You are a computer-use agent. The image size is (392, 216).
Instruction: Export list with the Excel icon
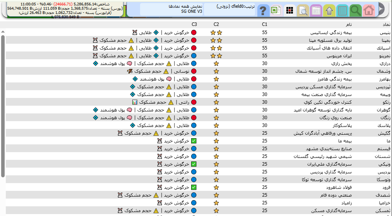(x=276, y=11)
